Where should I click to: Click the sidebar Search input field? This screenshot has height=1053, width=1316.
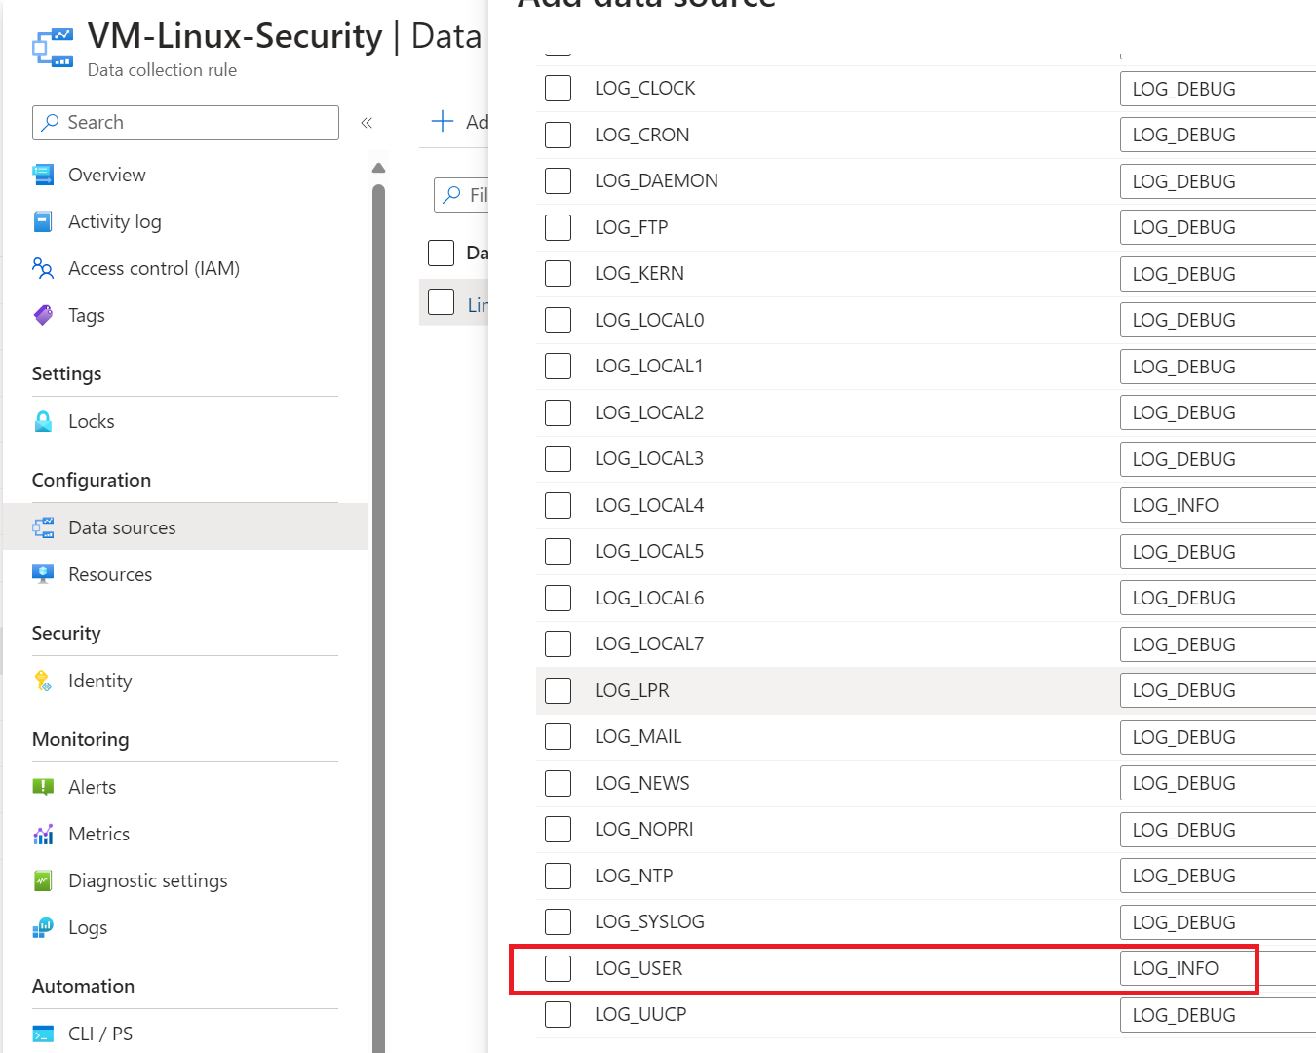pyautogui.click(x=185, y=123)
